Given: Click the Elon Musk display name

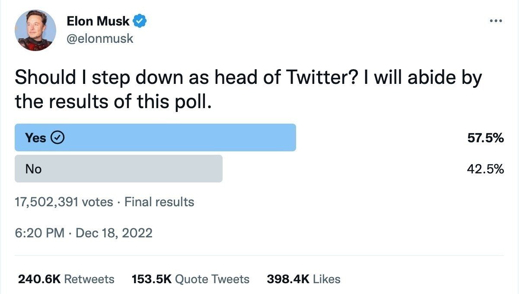Looking at the screenshot, I should 98,21.
